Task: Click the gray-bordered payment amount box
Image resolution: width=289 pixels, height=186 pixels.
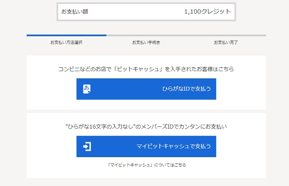Action: coord(146,12)
